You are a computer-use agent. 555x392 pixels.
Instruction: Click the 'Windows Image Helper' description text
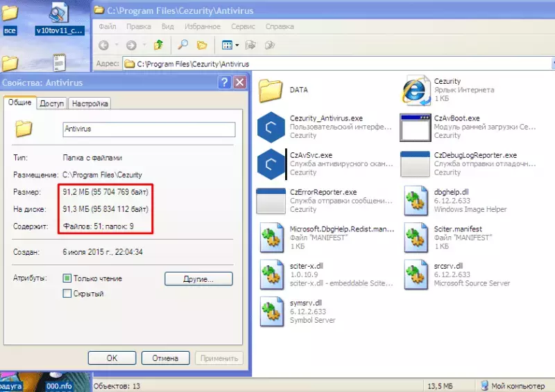coord(470,209)
